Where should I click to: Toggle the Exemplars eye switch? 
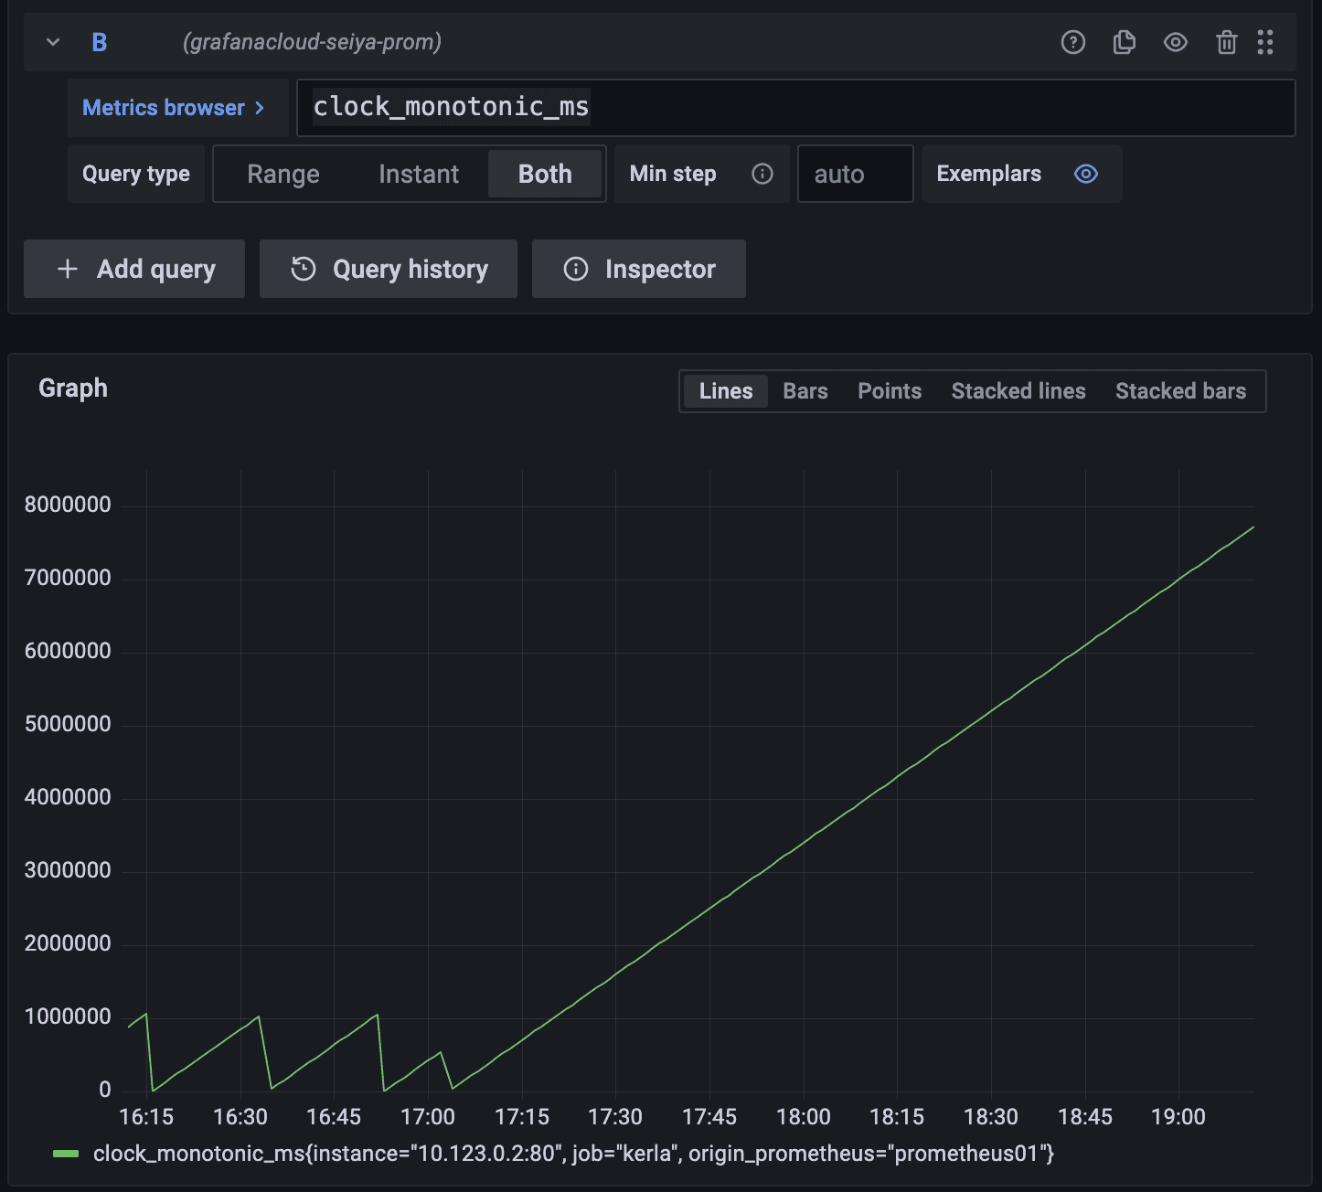pos(1086,174)
